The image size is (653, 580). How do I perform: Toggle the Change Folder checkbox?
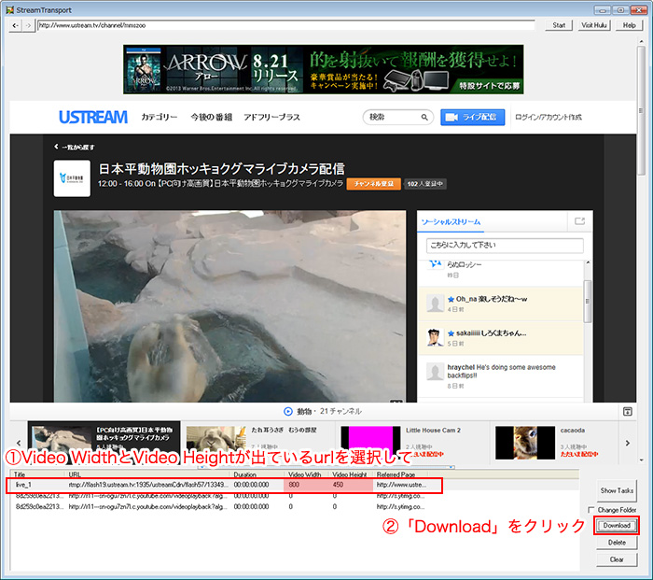point(590,510)
